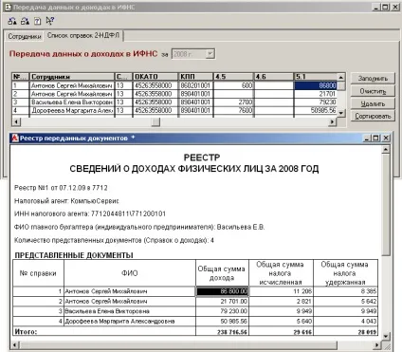Click the Заполнить button
Screen dimensions: 402x352
[x=373, y=79]
